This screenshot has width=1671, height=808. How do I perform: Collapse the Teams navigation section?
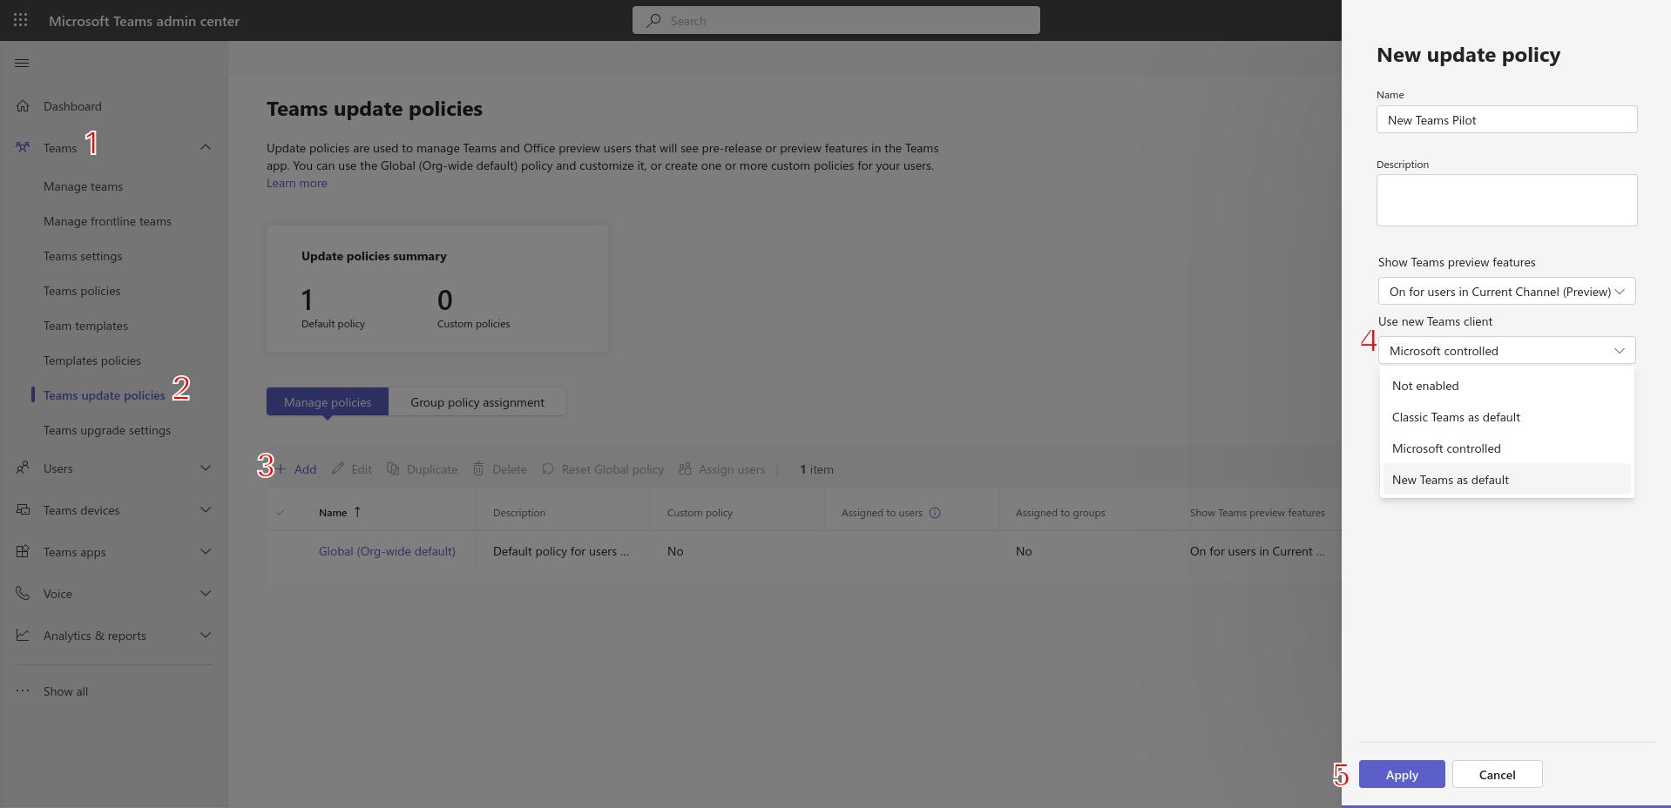click(206, 147)
